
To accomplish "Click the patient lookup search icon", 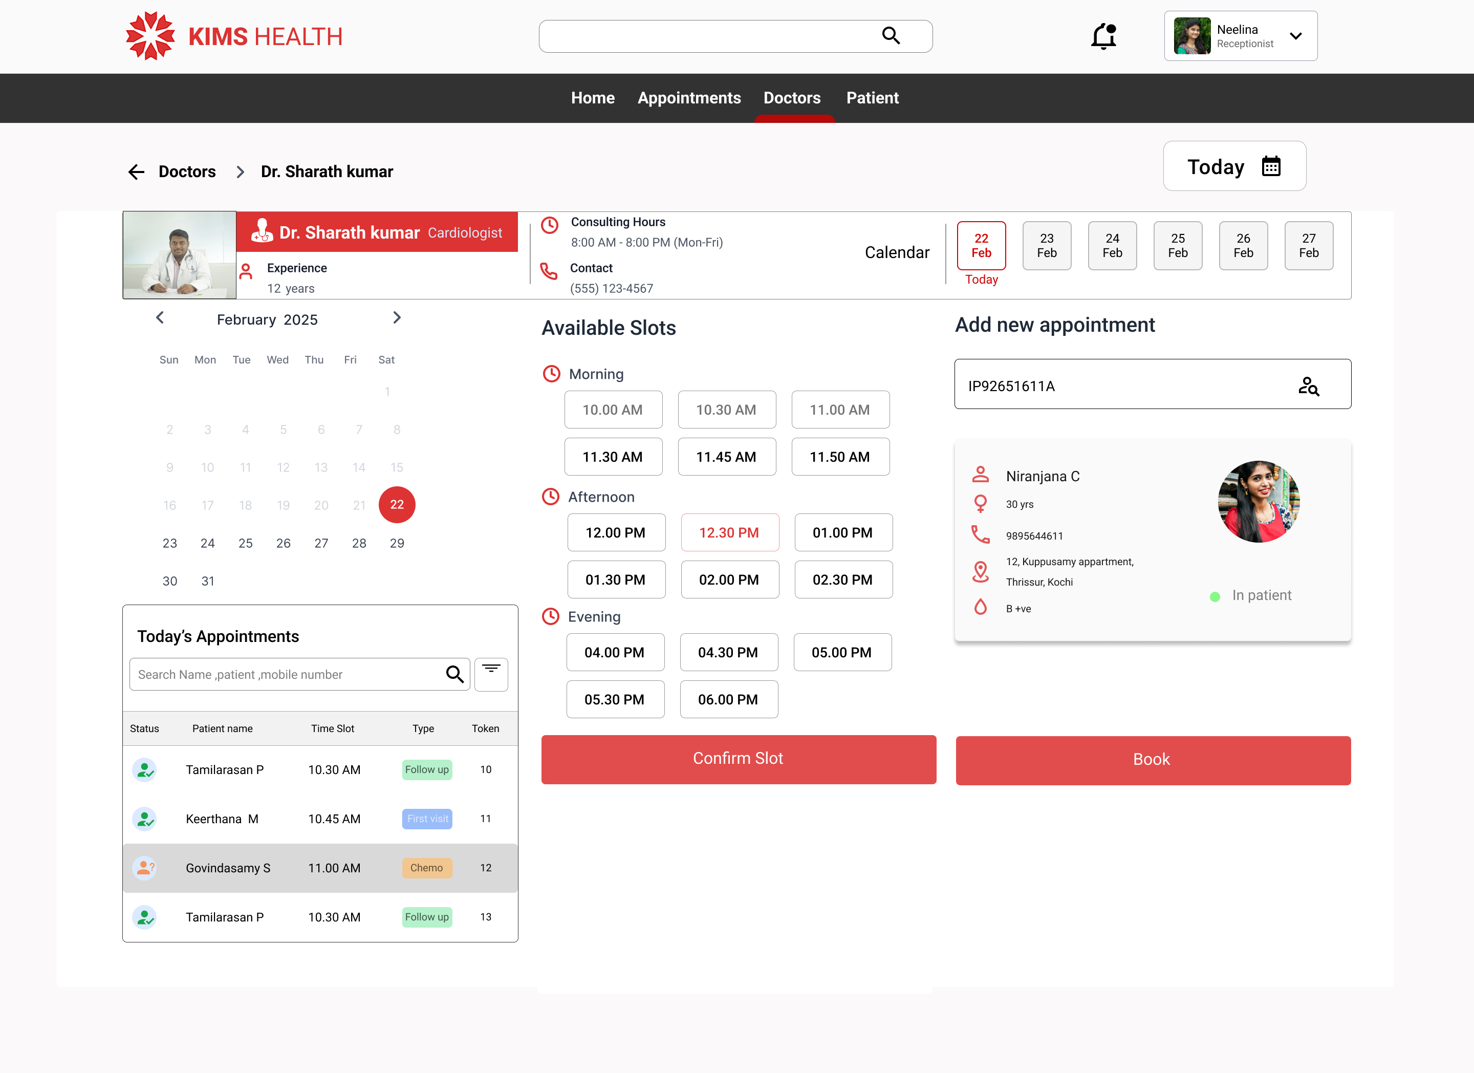I will point(1308,386).
